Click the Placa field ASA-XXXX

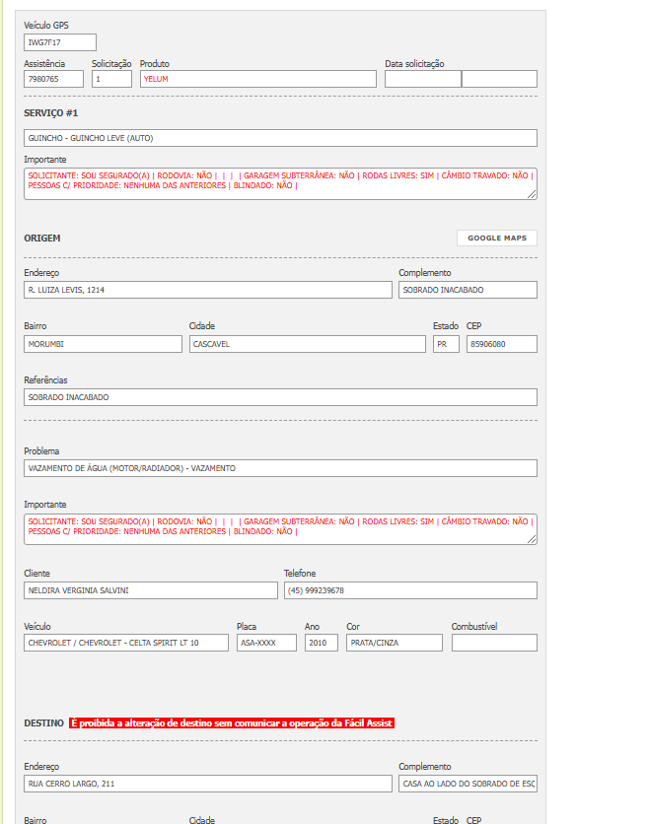pyautogui.click(x=266, y=643)
